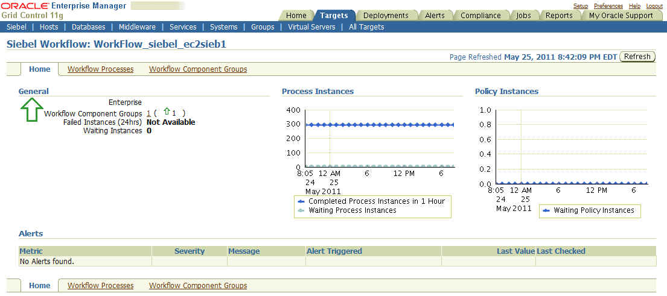Click the Waiting Policy Instances legend entry
This screenshot has width=667, height=296.
(x=589, y=210)
